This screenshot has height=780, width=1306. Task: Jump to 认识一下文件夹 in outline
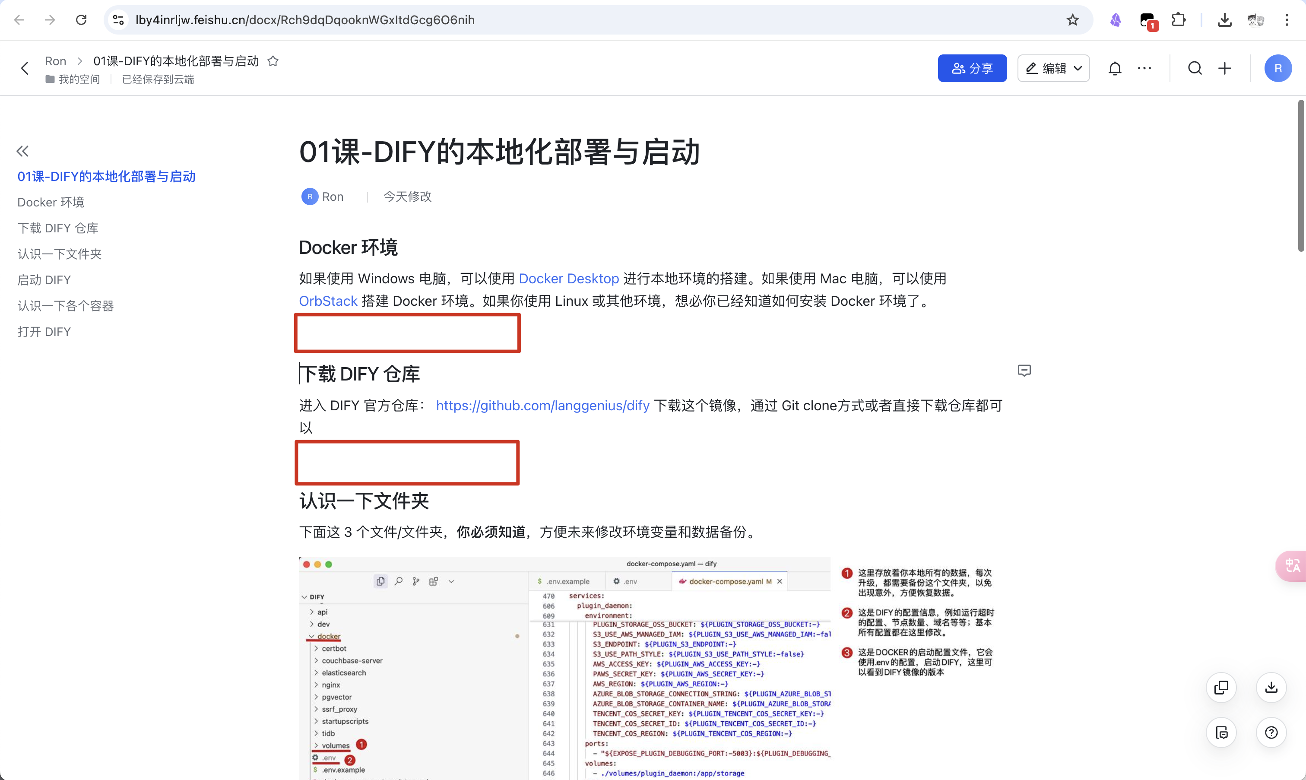[60, 254]
